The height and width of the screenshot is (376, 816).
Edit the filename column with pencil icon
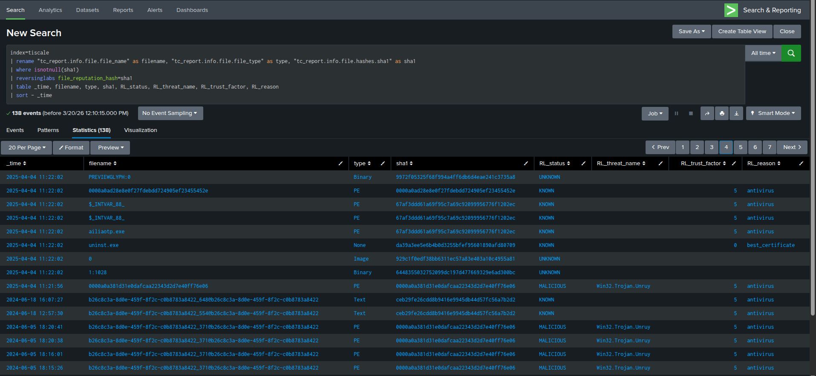[340, 164]
